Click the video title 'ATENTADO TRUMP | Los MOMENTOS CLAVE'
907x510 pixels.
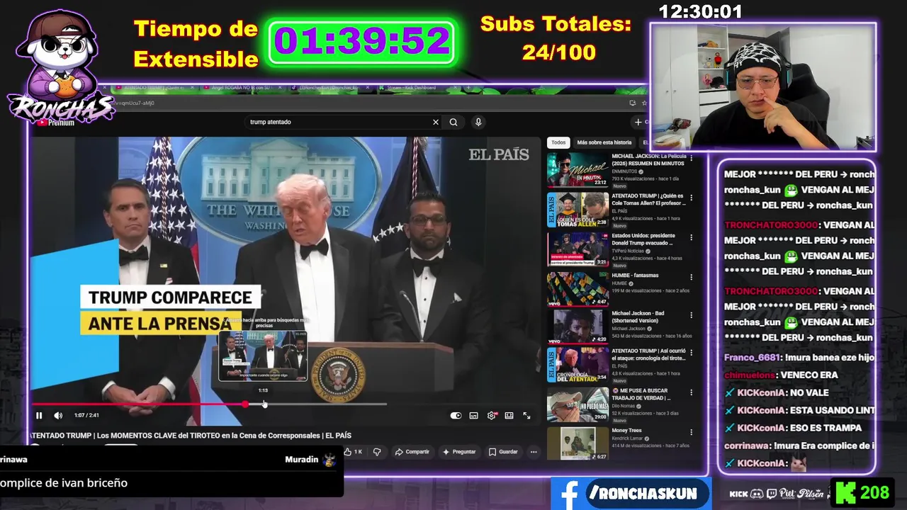point(191,435)
